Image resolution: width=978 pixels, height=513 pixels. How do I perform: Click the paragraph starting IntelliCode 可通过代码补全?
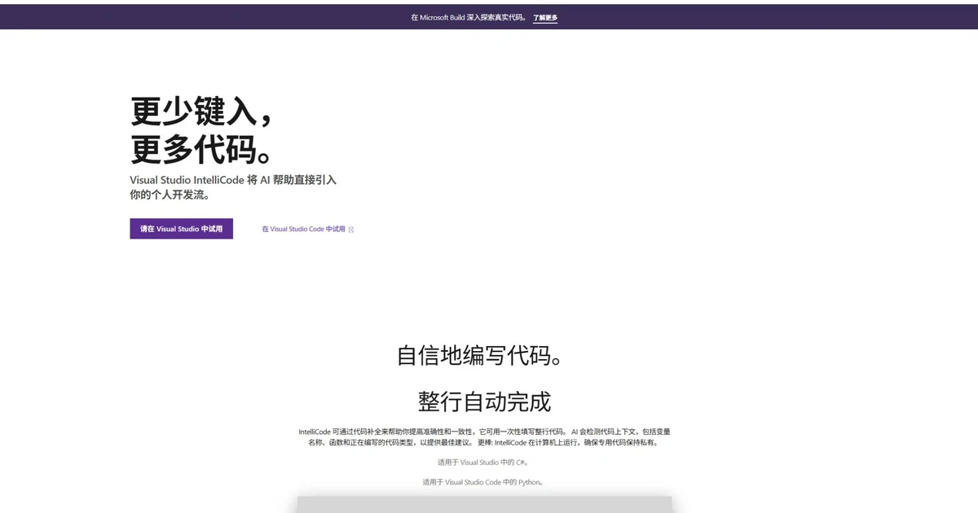tap(484, 437)
